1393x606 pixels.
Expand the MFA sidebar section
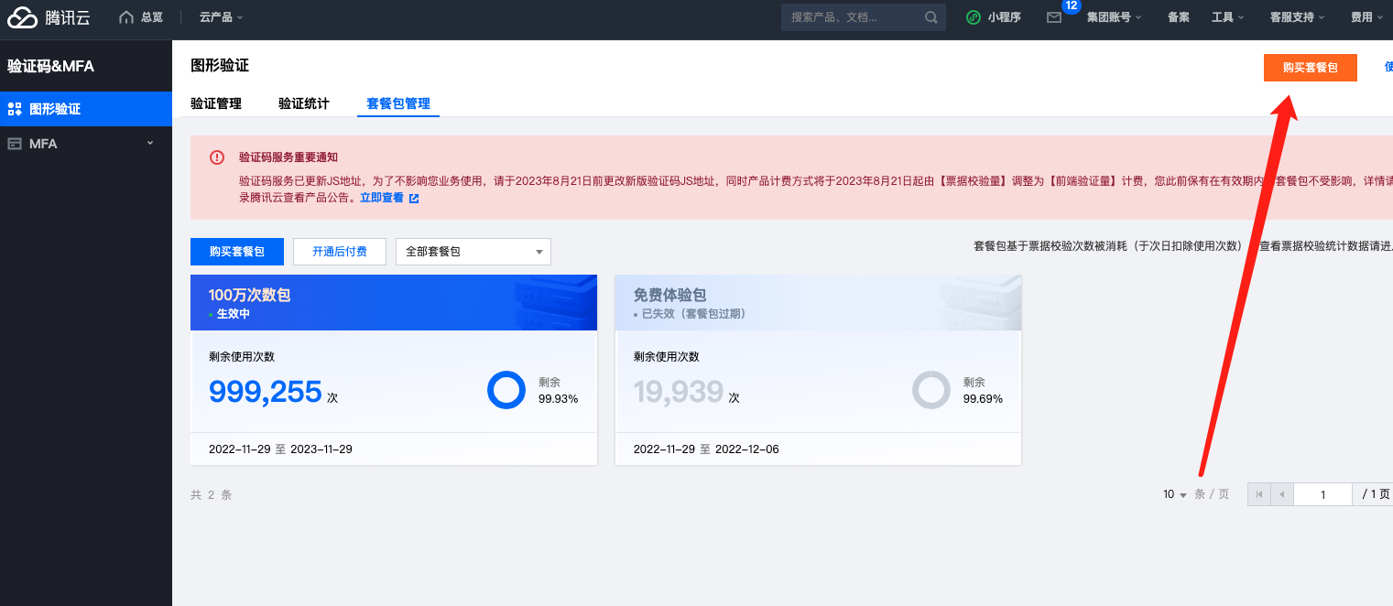tap(151, 144)
